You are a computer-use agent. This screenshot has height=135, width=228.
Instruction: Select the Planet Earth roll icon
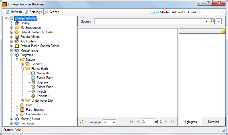point(33,78)
